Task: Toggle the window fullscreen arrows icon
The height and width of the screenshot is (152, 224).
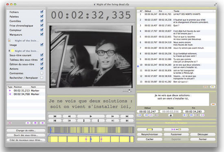Action: click(x=215, y=4)
